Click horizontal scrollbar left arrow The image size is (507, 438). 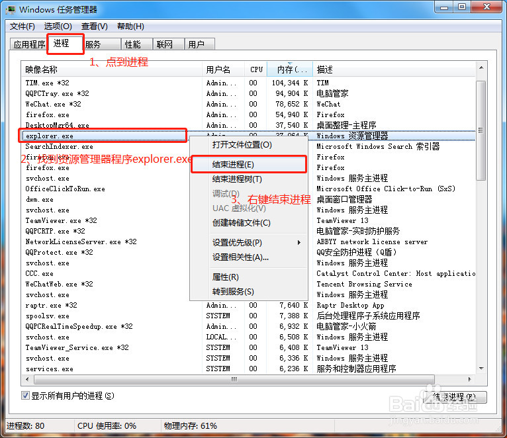(27, 379)
